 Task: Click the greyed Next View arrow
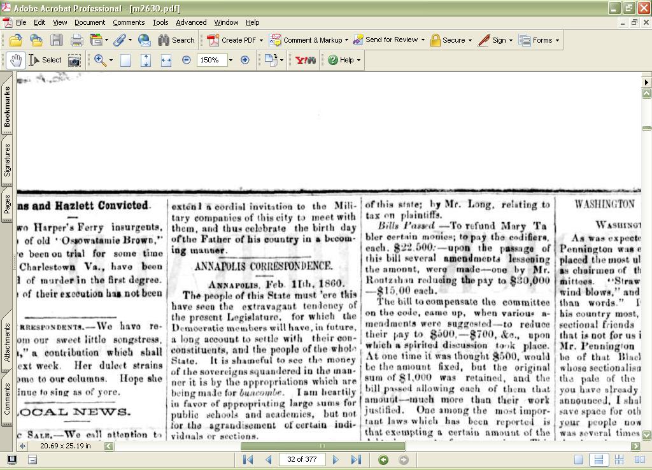point(403,460)
